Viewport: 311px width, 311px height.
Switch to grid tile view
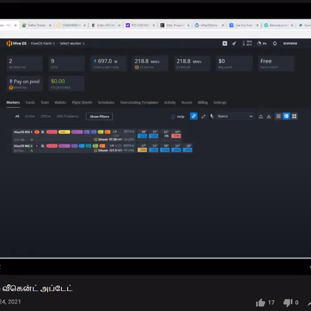[x=294, y=116]
